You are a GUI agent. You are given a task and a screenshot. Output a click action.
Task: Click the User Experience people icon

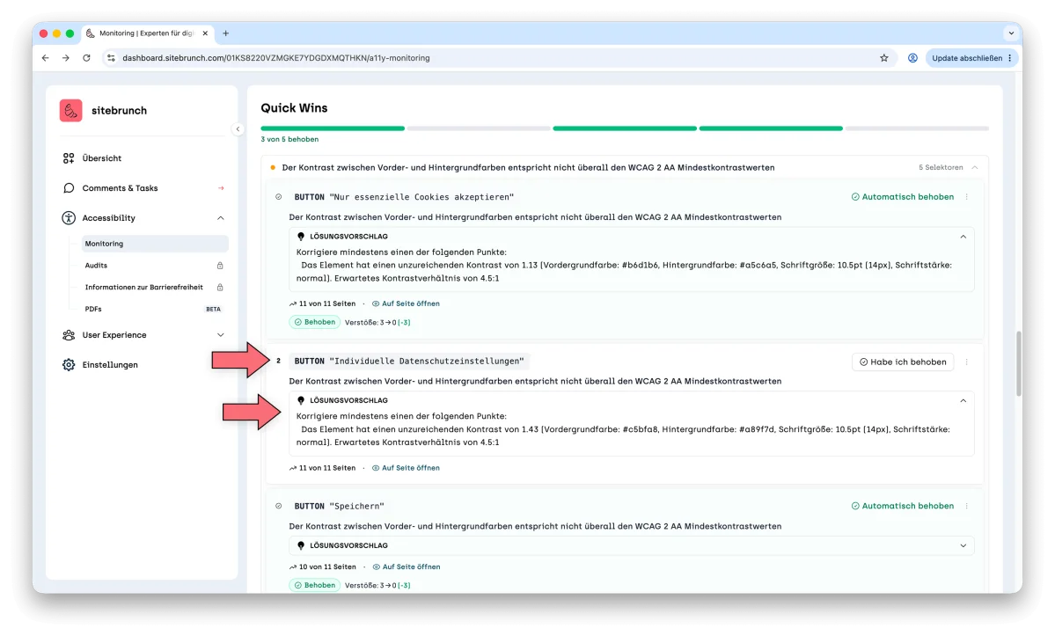click(x=69, y=335)
